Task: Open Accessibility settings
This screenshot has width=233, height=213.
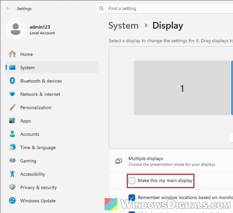Action: 52,174
